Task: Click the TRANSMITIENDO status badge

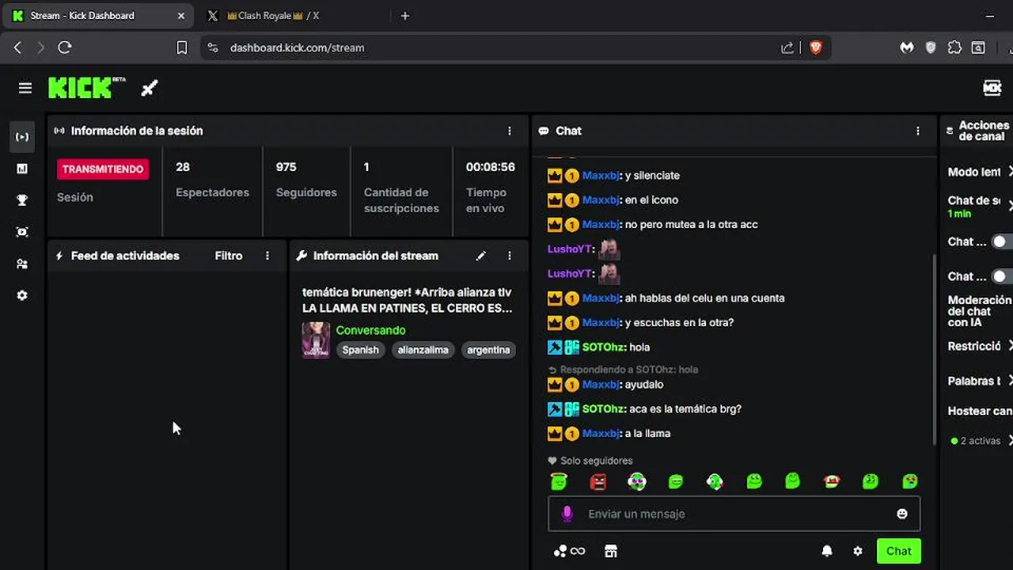Action: click(x=103, y=169)
